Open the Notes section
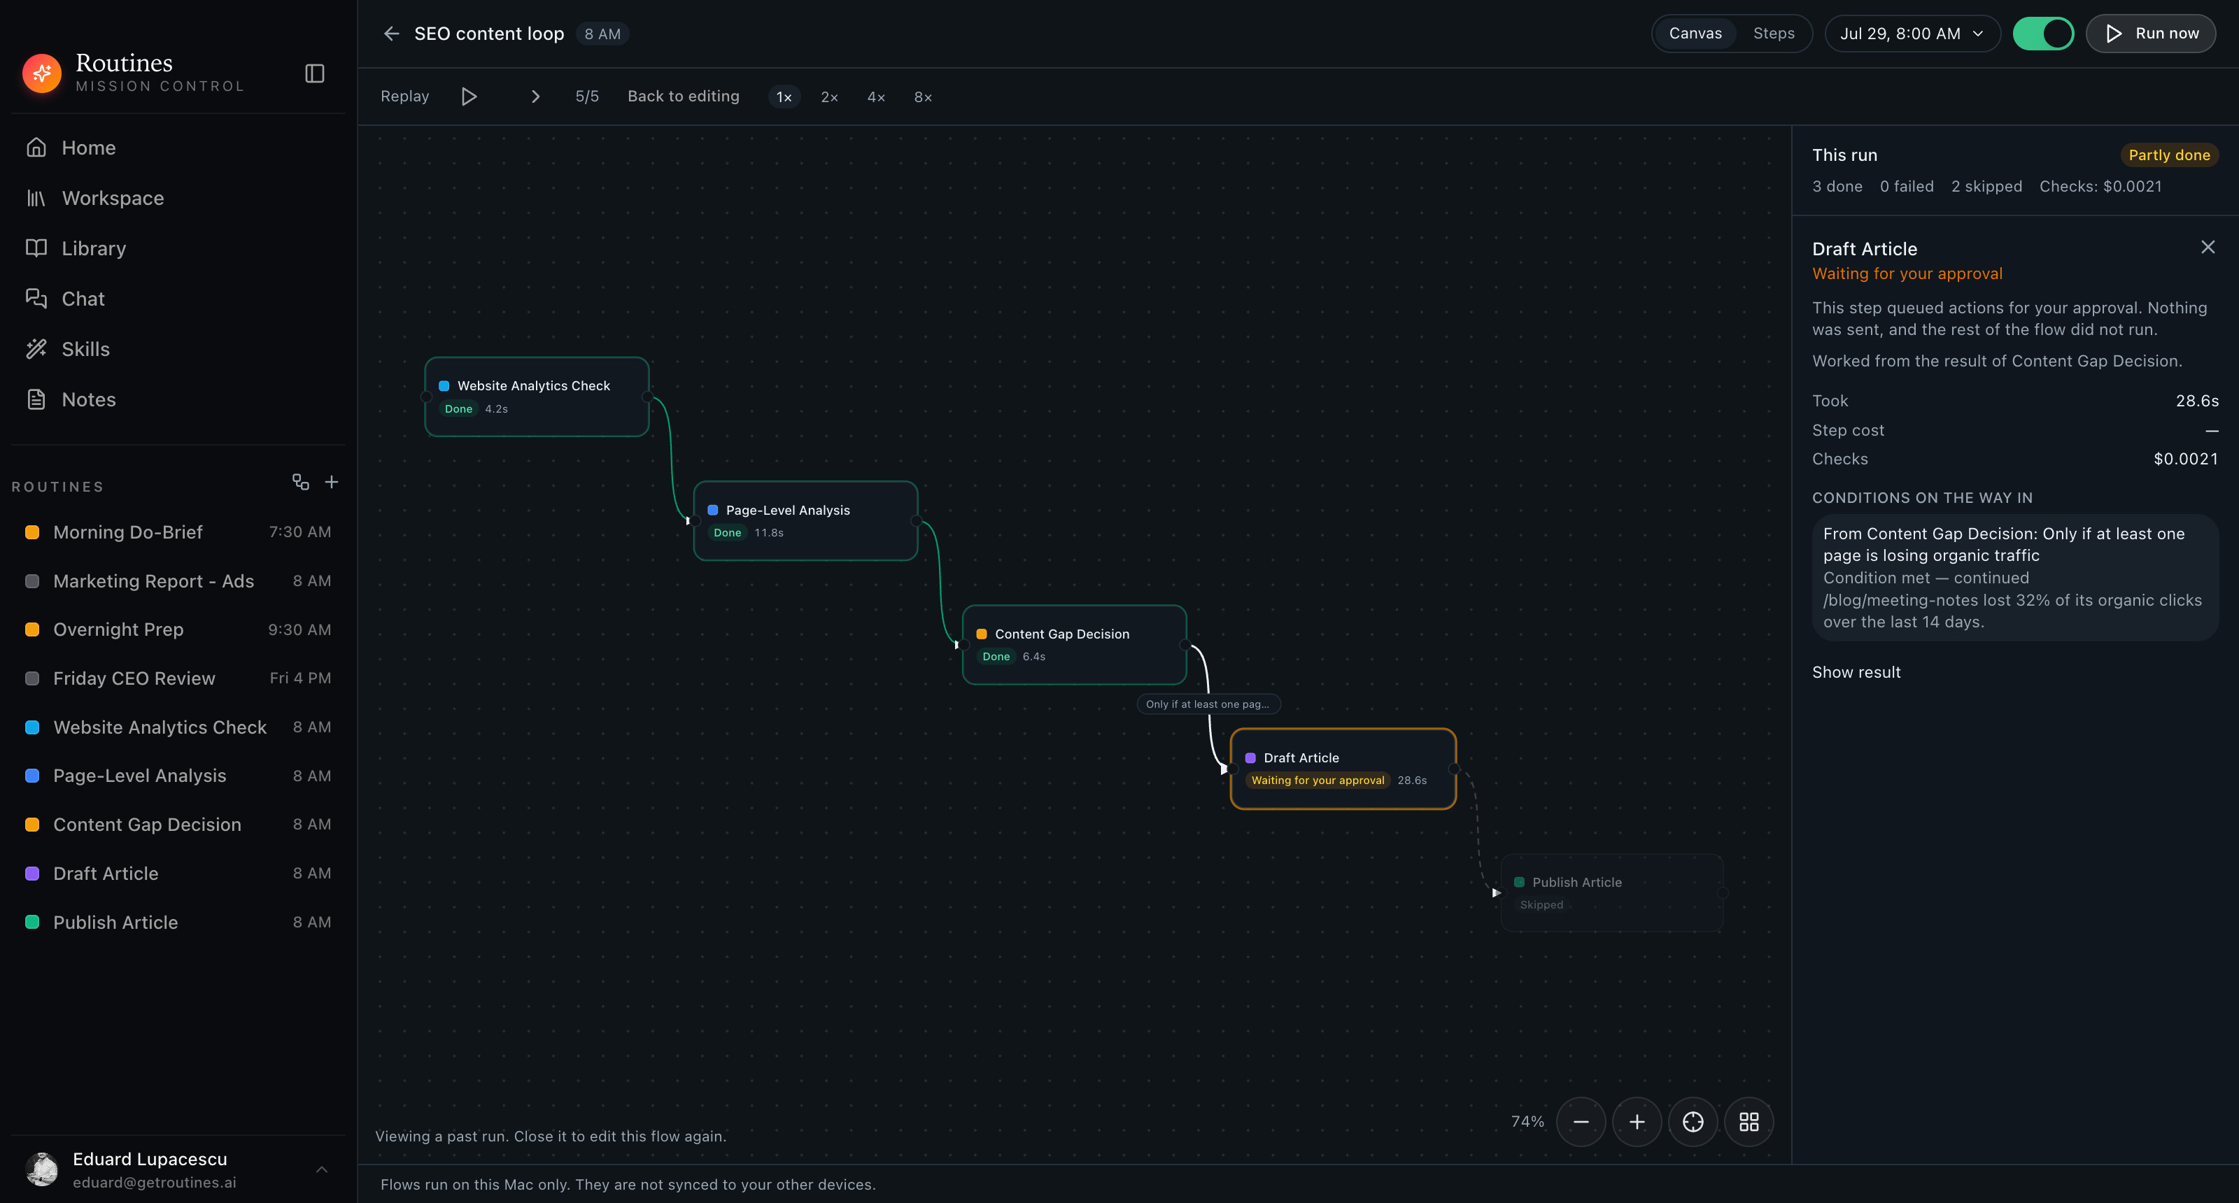Image resolution: width=2239 pixels, height=1203 pixels. click(178, 399)
